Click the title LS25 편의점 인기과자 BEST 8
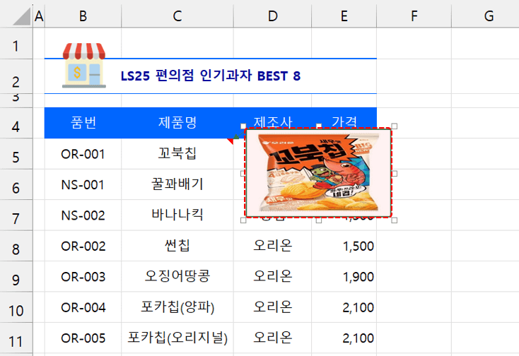The height and width of the screenshot is (356, 519). 211,76
